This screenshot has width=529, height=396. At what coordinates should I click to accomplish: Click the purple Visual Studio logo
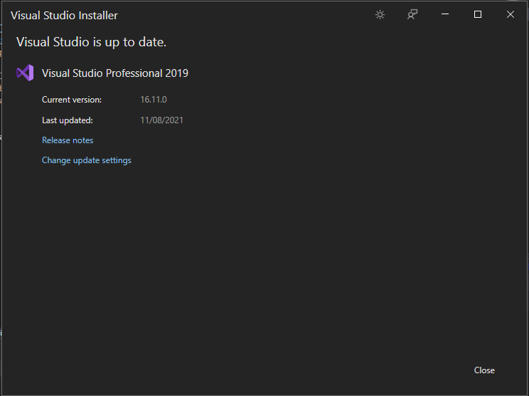click(x=25, y=73)
